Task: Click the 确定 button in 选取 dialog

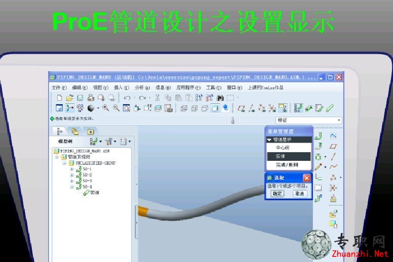Action: click(x=277, y=193)
